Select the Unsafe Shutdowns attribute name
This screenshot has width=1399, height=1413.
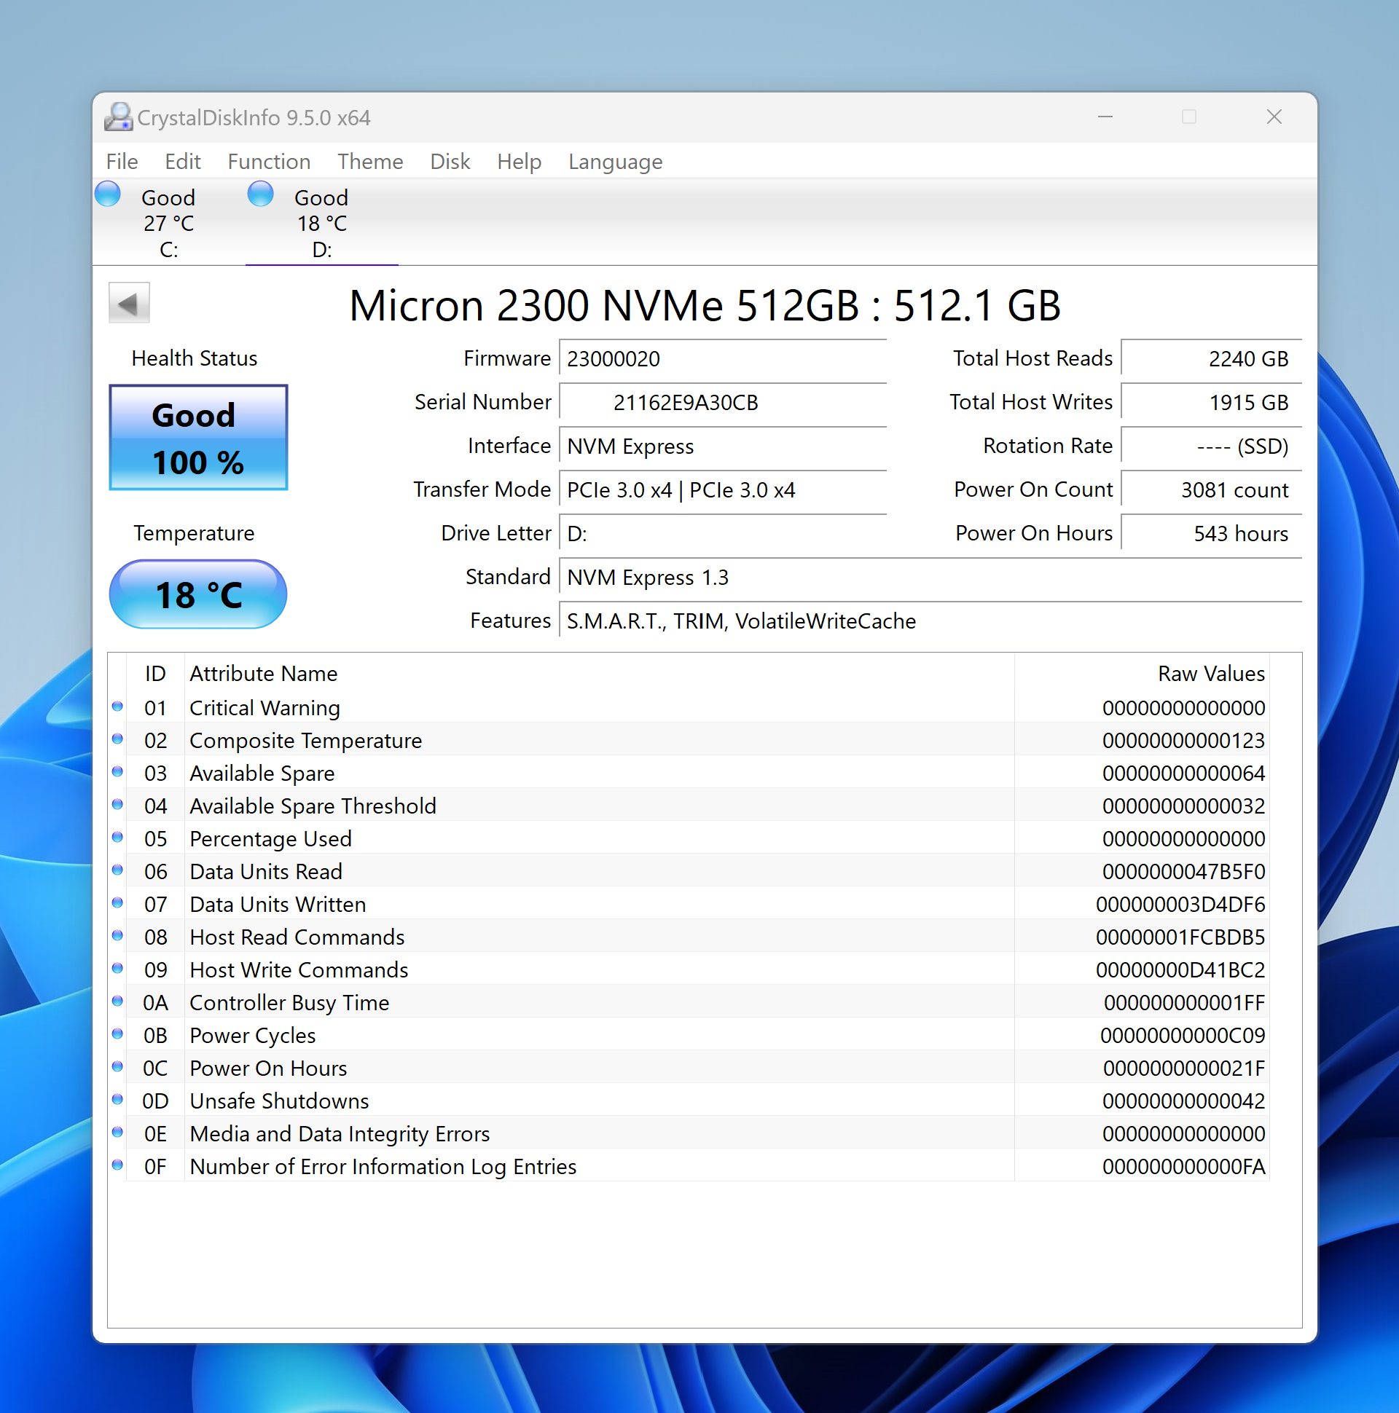[279, 1101]
